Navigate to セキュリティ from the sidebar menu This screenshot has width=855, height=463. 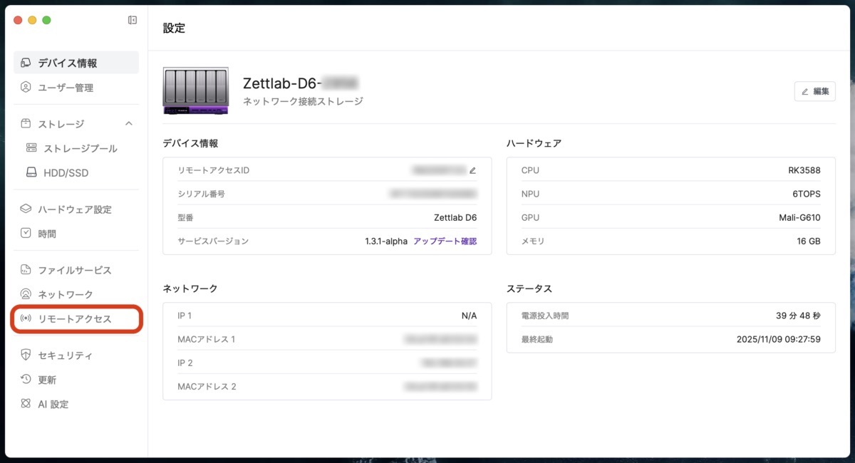65,355
